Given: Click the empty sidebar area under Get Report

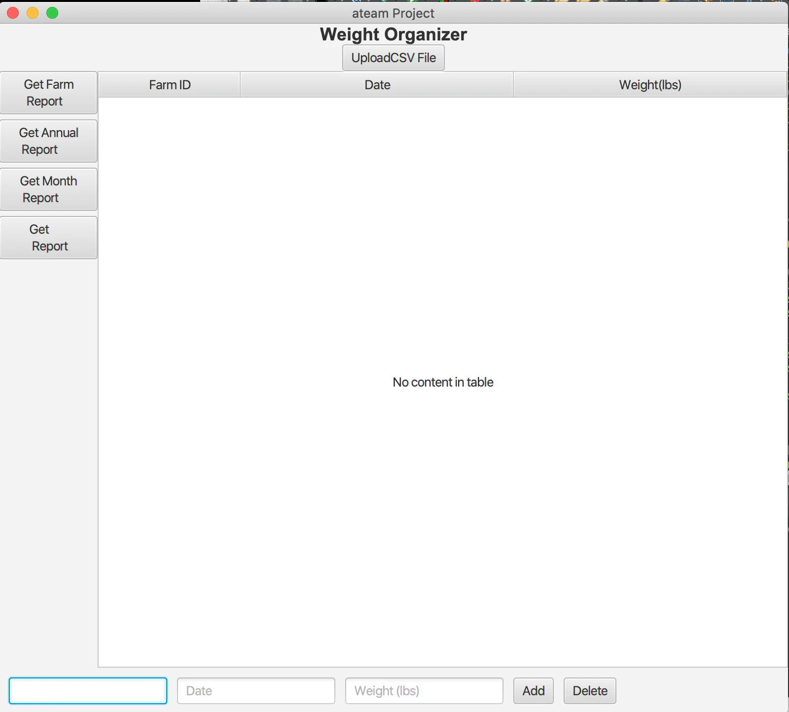Looking at the screenshot, I should [x=48, y=444].
